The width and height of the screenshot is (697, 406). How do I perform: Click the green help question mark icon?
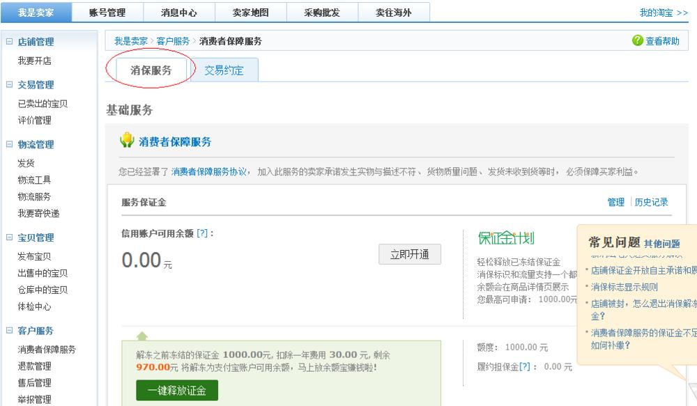point(638,40)
